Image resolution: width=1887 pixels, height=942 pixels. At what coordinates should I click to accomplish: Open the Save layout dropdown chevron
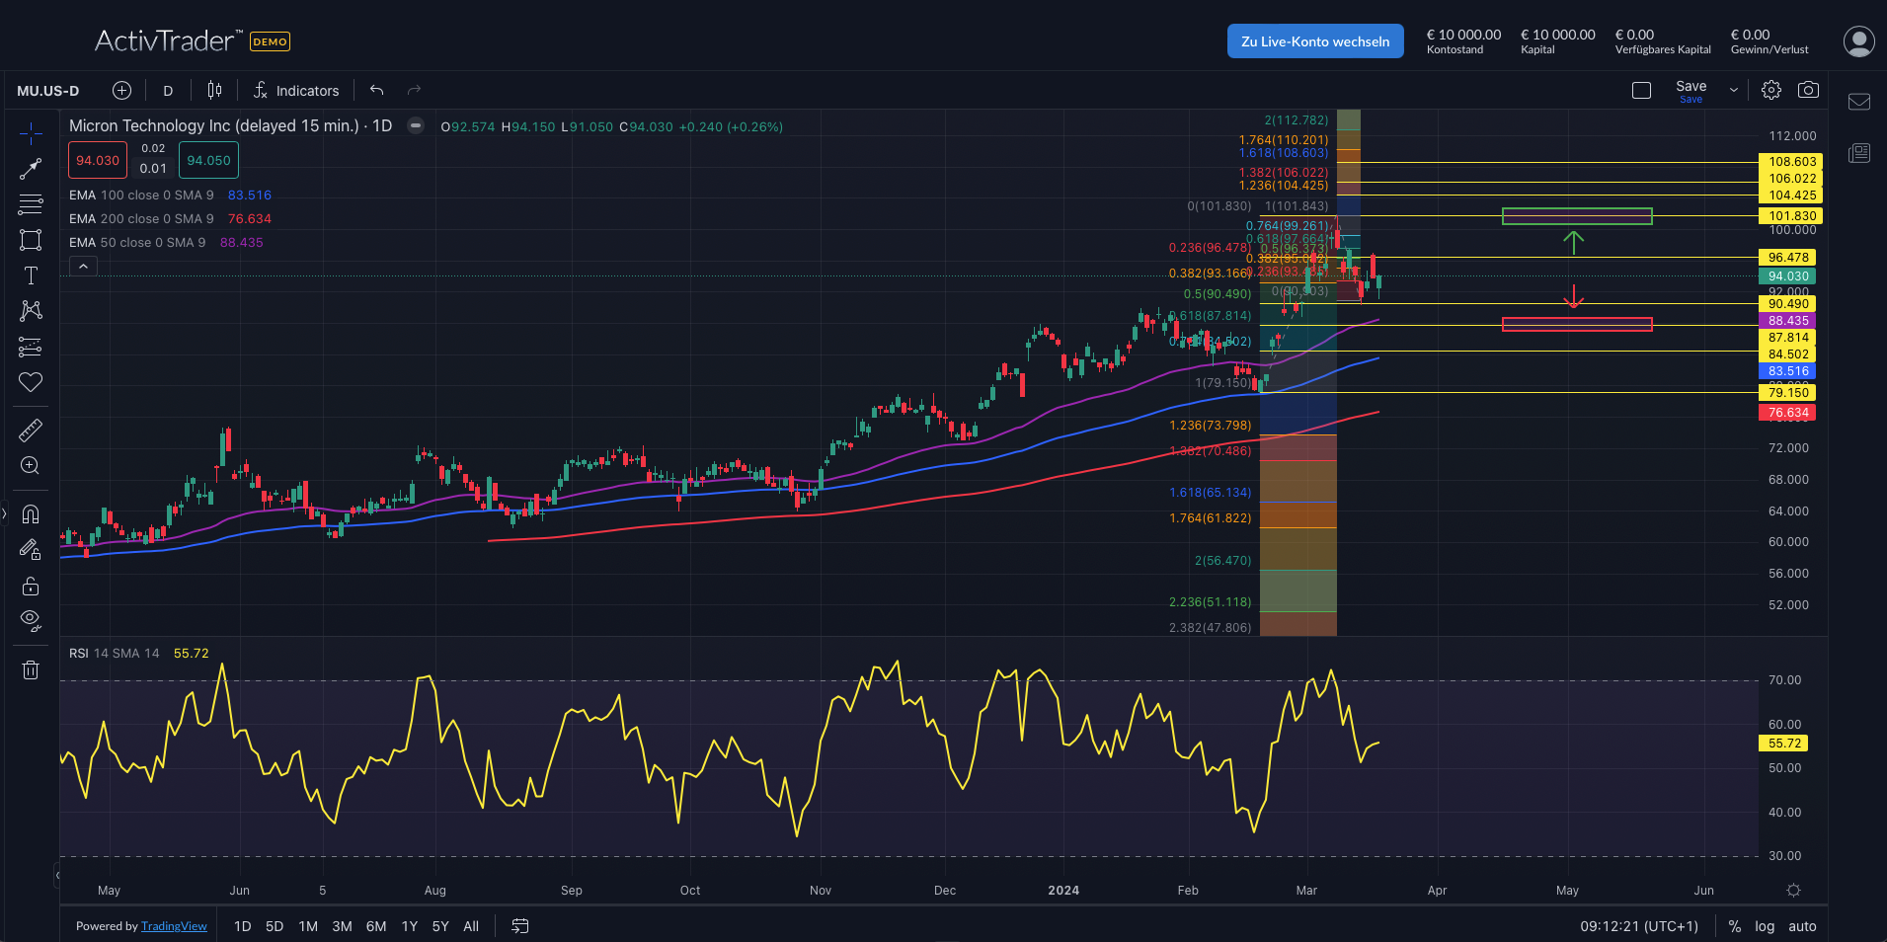(1733, 89)
